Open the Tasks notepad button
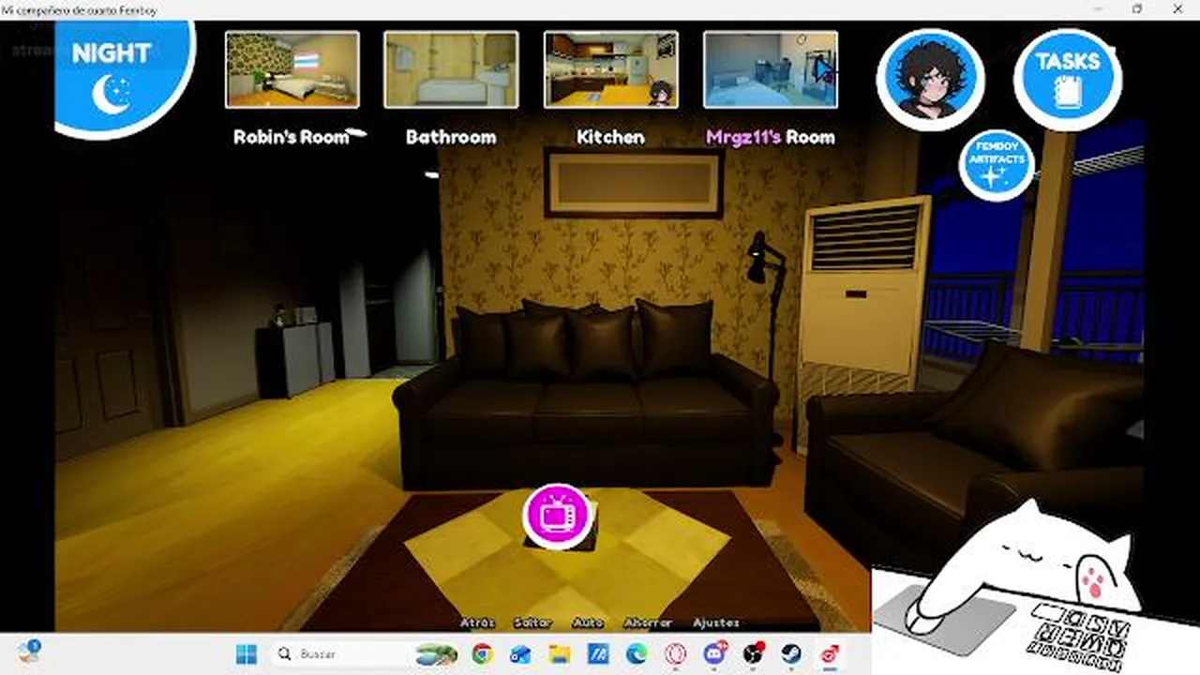Image resolution: width=1200 pixels, height=675 pixels. 1068,79
